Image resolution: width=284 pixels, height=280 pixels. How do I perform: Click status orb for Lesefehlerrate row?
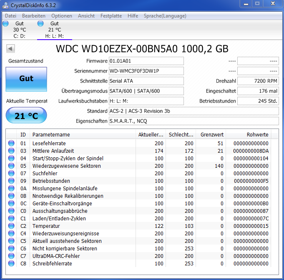[x=11, y=143]
